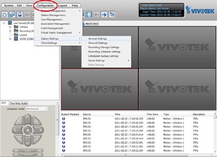Open the Activated mode dropdown
This screenshot has height=157, width=217.
point(37,109)
